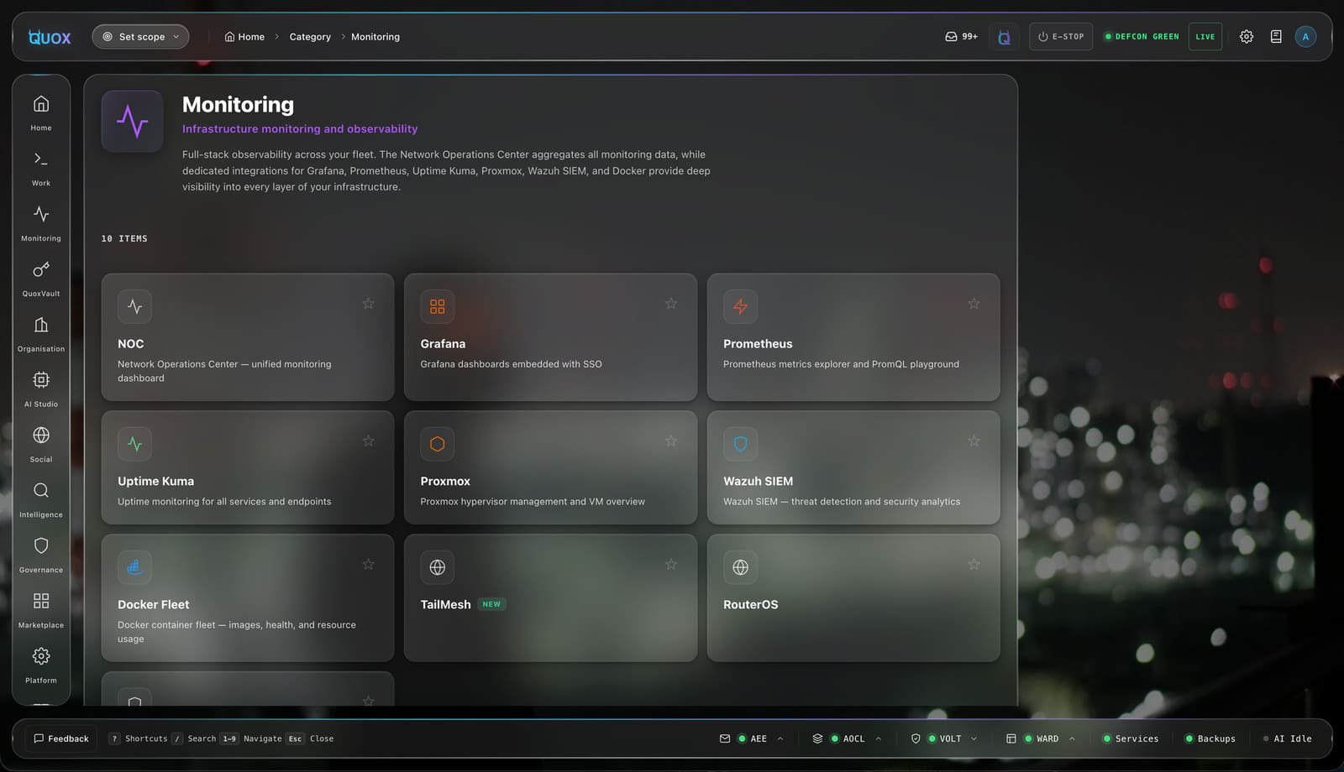This screenshot has height=772, width=1344.
Task: Open Intelligence search icon in sidebar
Action: 41,490
